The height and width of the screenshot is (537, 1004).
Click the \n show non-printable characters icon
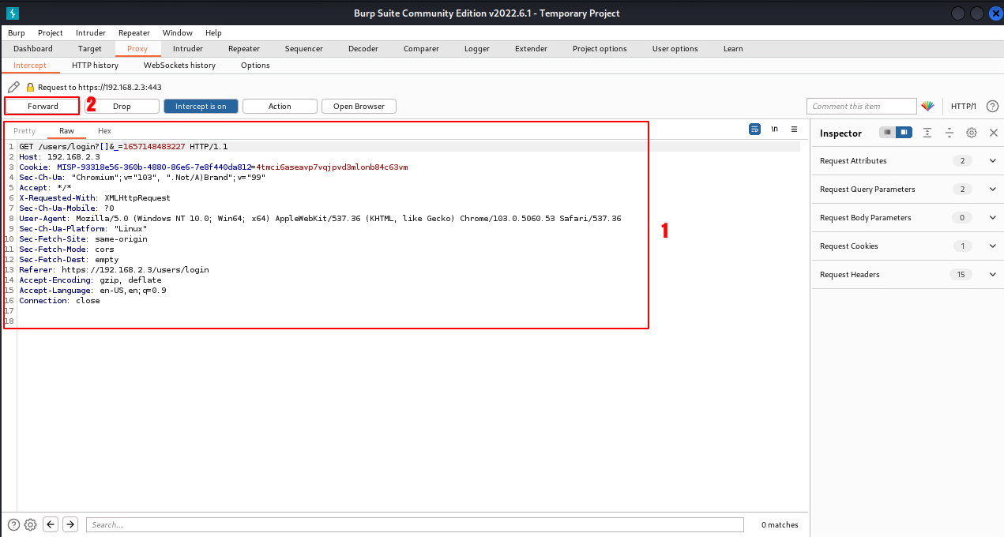(x=774, y=130)
